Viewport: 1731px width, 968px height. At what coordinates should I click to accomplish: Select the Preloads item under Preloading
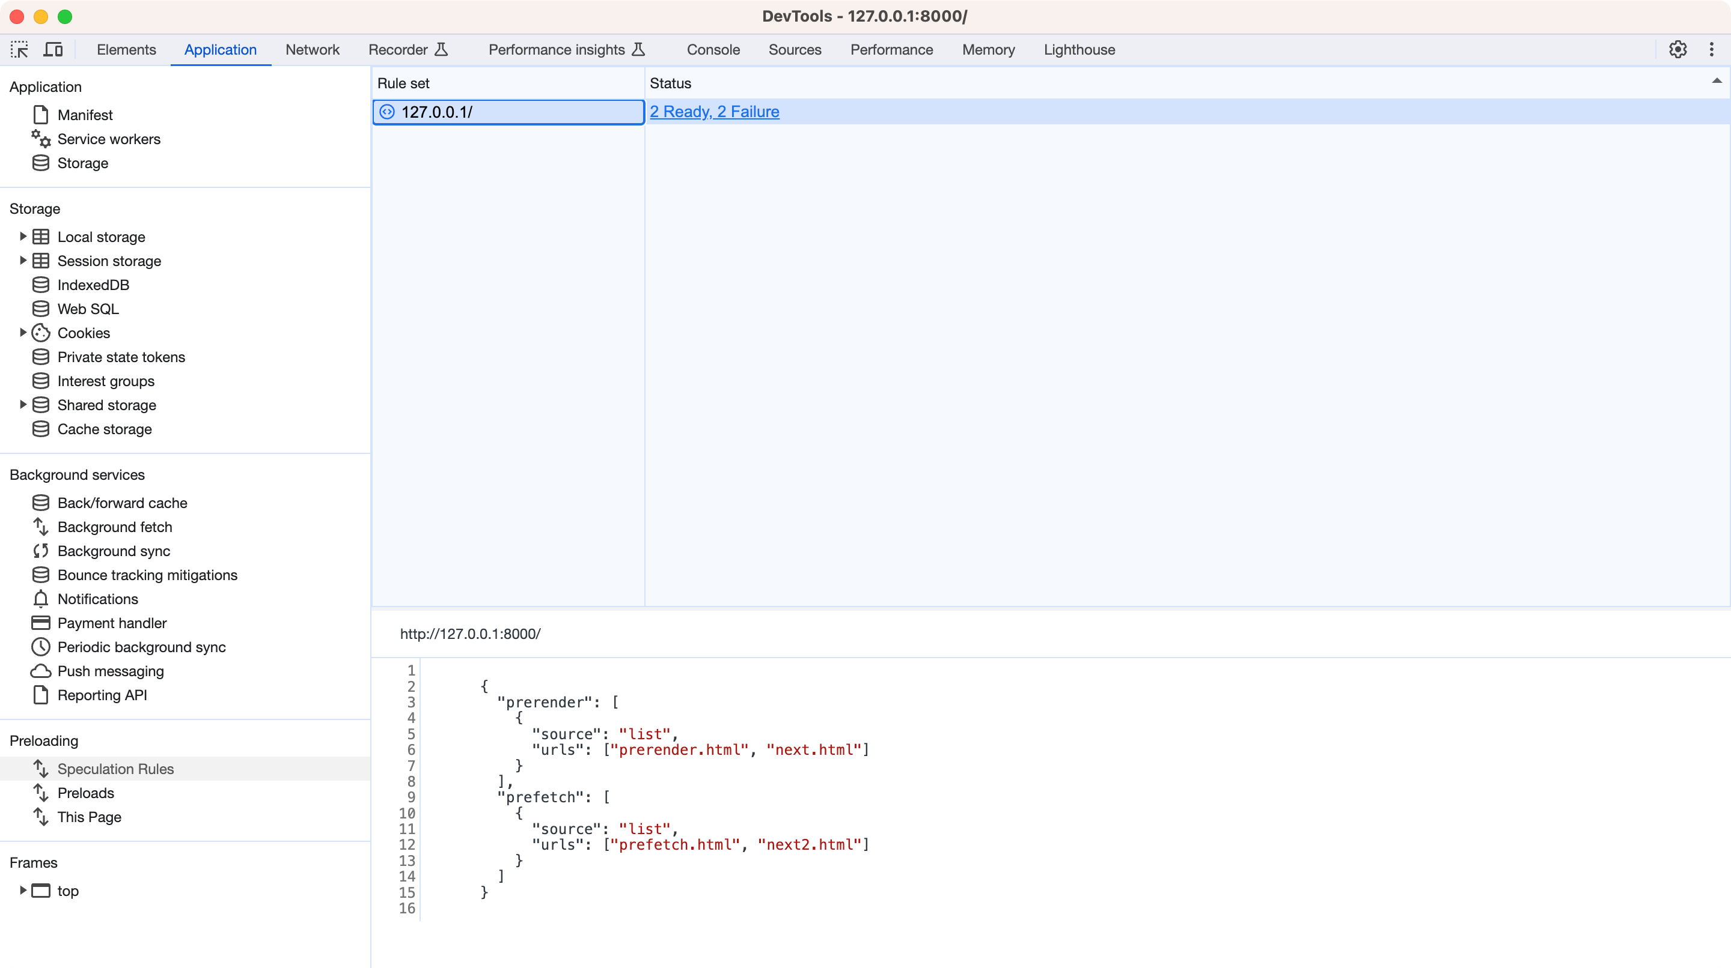[85, 793]
